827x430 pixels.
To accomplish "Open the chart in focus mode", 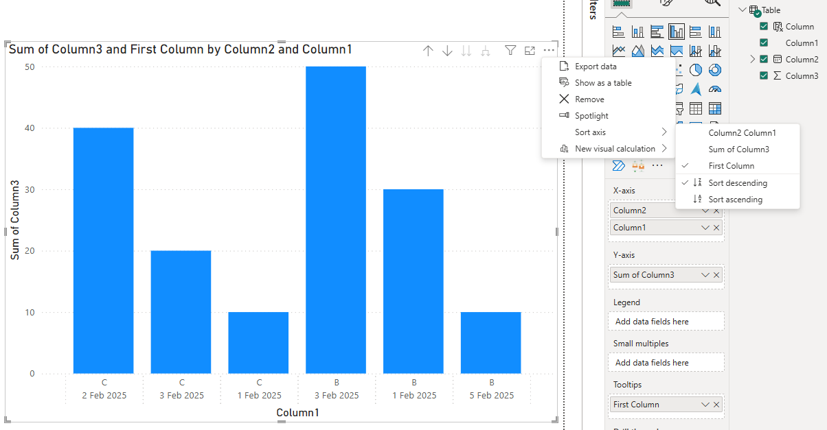I will [530, 51].
